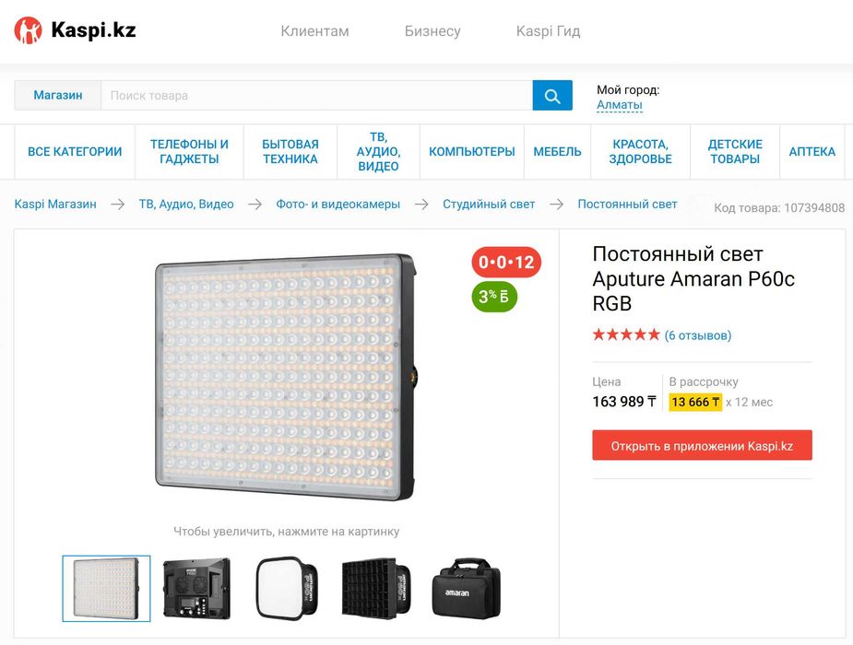
Task: Click the blue search magnifier button
Action: (552, 96)
